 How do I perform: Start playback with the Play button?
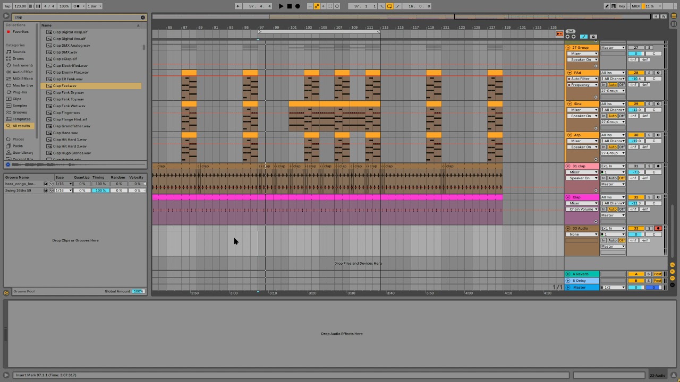[x=281, y=6]
